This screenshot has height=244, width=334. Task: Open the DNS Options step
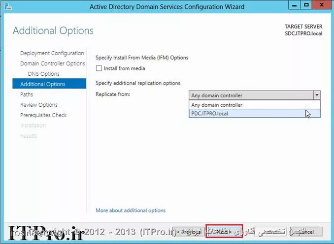point(44,74)
